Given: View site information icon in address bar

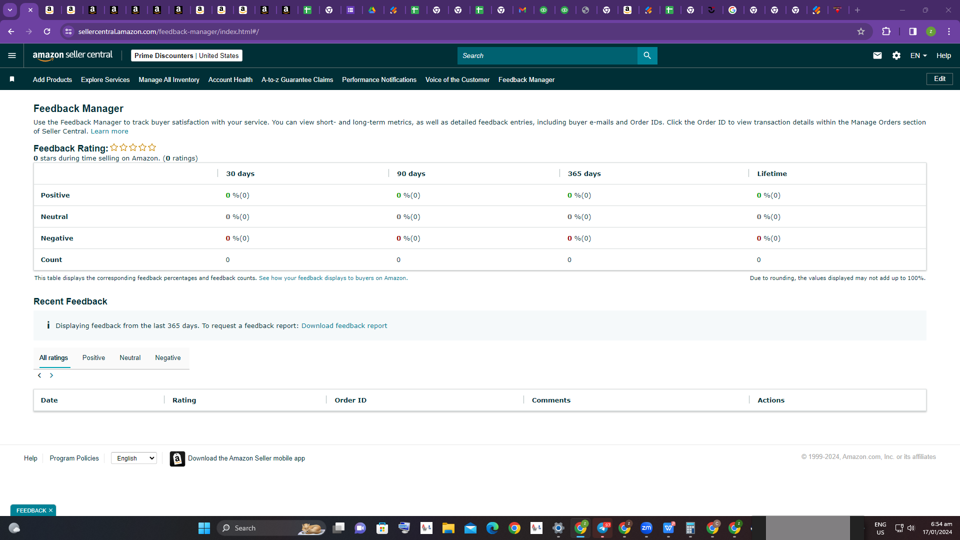Looking at the screenshot, I should point(68,31).
